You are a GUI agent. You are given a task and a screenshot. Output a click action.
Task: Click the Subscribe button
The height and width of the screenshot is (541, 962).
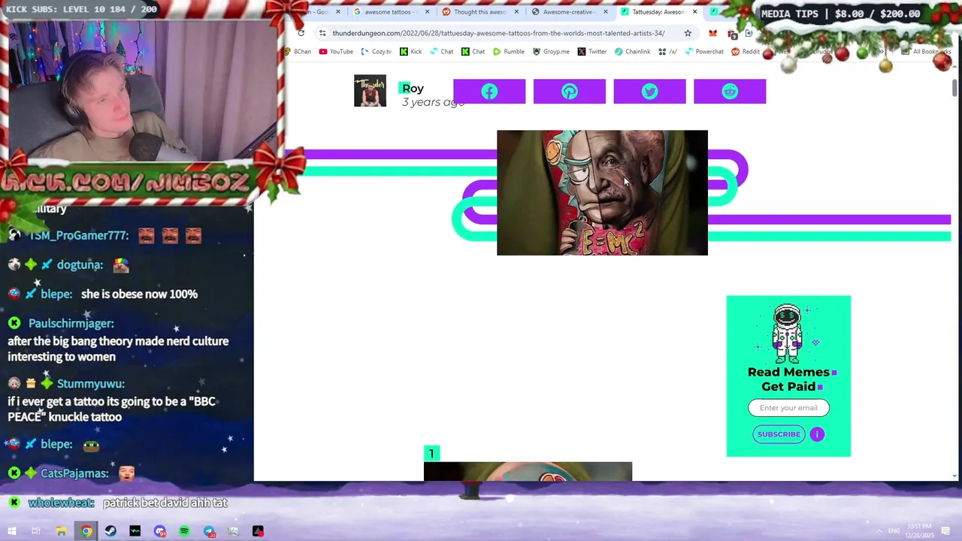tap(779, 434)
